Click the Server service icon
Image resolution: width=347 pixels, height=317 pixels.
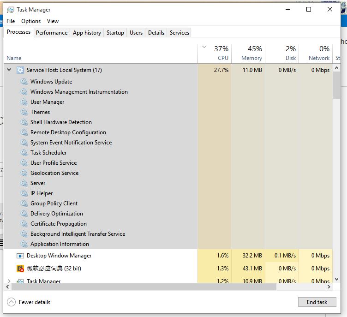click(x=24, y=184)
